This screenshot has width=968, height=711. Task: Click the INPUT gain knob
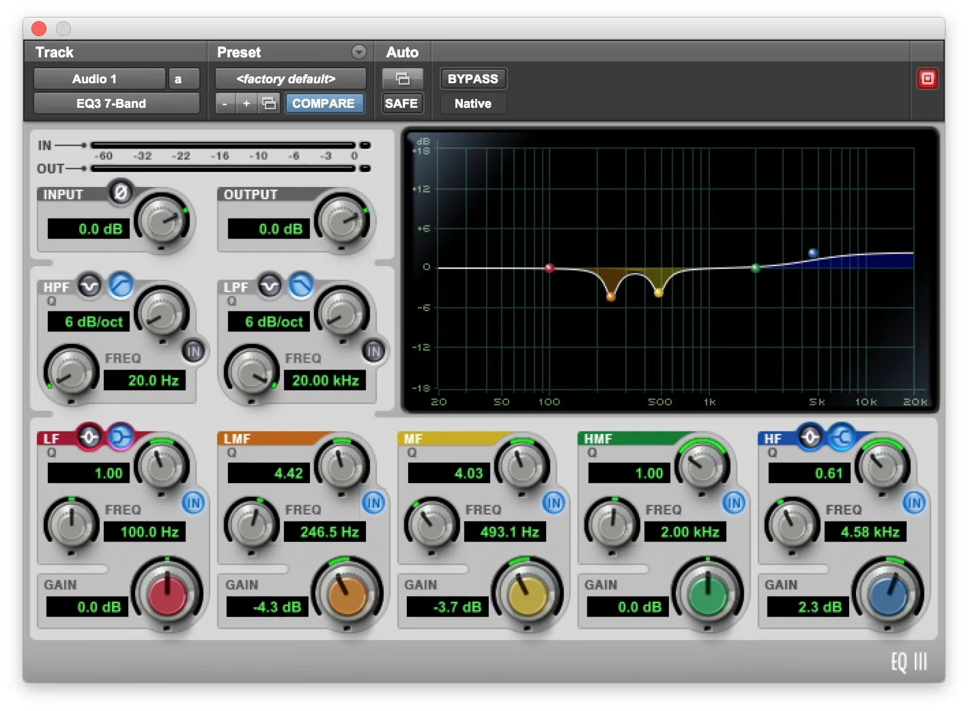[x=163, y=220]
